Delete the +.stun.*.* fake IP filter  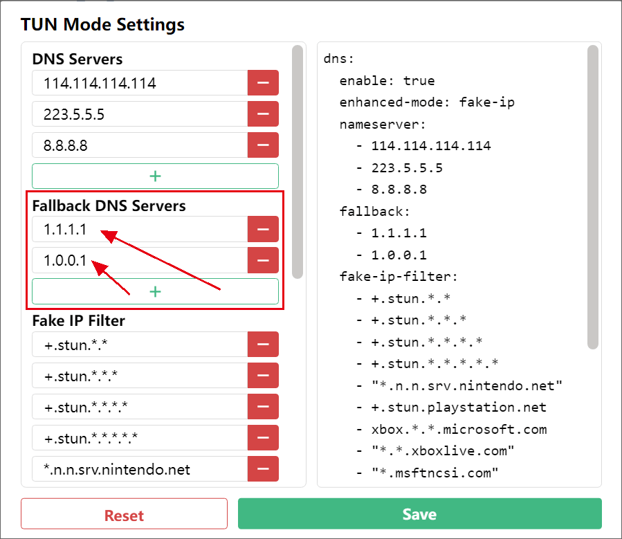[x=263, y=344]
